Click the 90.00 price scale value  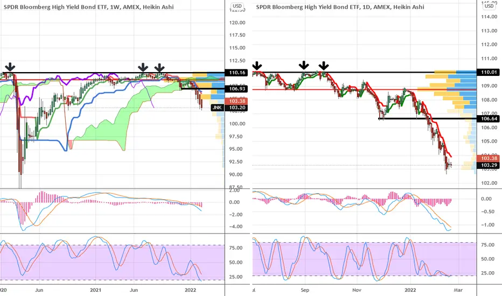[x=237, y=175]
